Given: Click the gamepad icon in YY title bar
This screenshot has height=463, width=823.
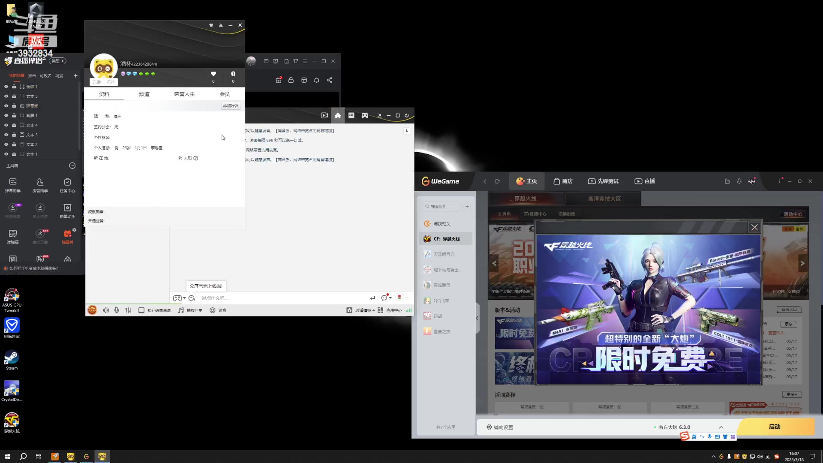Looking at the screenshot, I should pyautogui.click(x=365, y=115).
